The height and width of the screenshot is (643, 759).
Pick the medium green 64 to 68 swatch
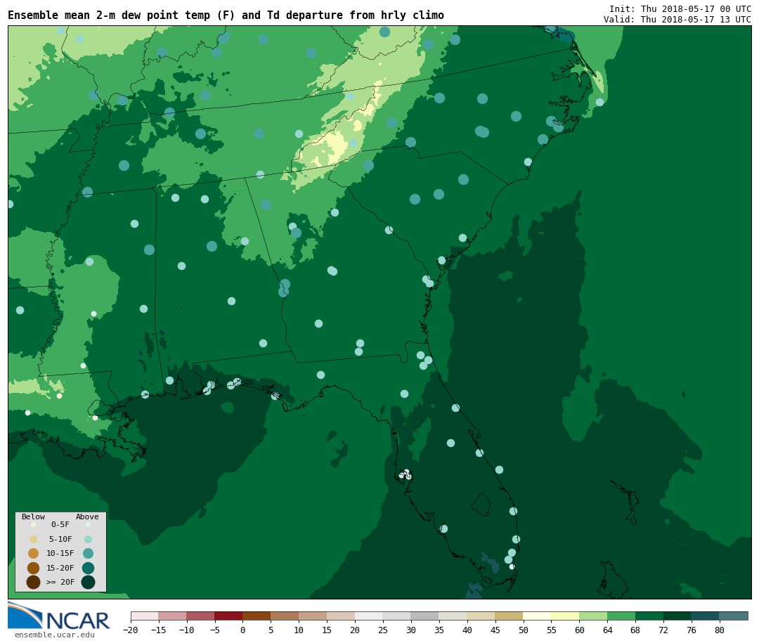tap(621, 616)
